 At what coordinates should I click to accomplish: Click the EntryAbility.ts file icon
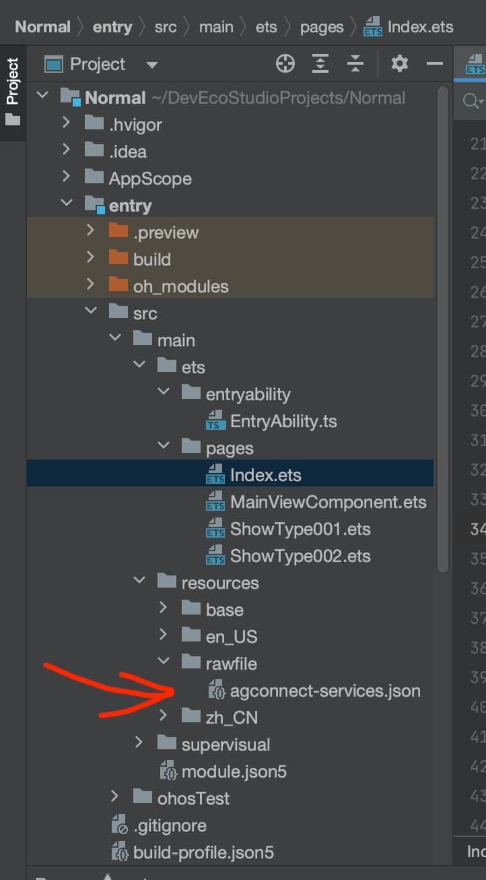tap(215, 422)
